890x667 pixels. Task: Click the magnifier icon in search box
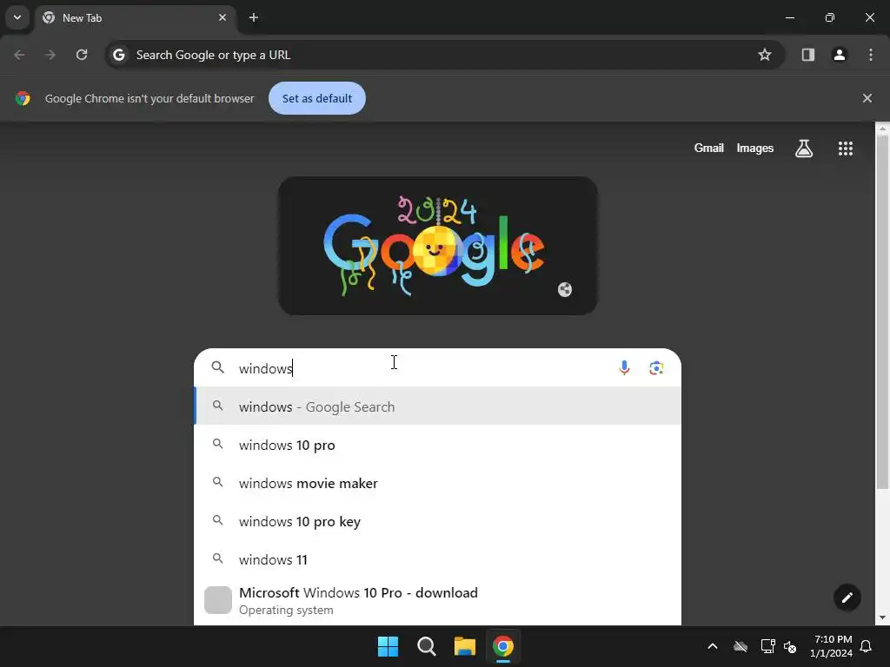217,367
